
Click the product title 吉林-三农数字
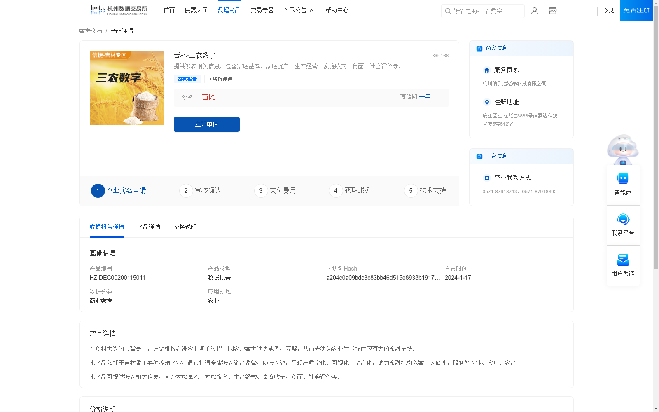[x=194, y=55]
